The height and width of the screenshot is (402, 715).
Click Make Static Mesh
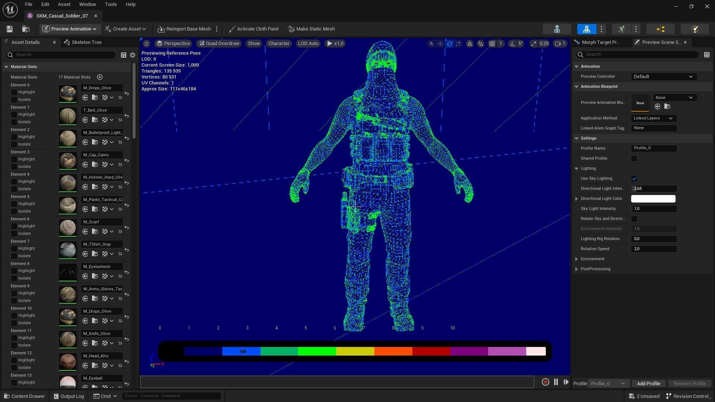(312, 29)
